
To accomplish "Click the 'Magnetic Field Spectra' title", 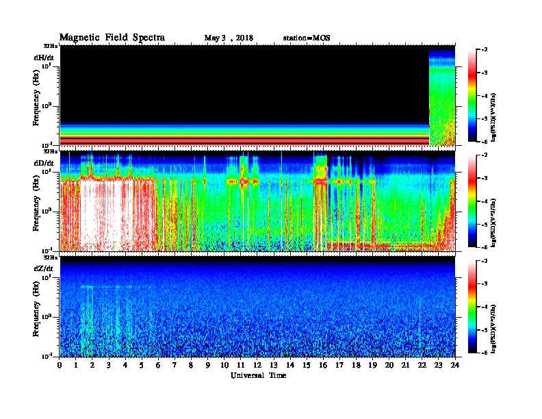I will 112,38.
